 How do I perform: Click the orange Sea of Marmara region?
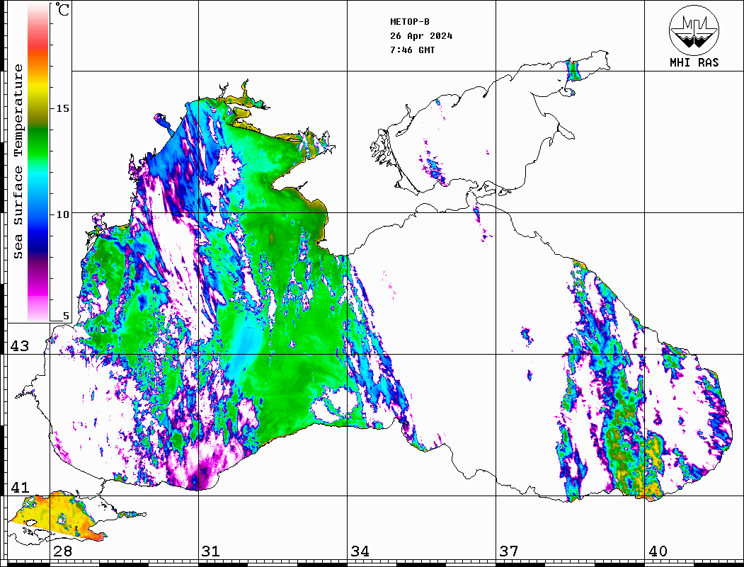57,515
